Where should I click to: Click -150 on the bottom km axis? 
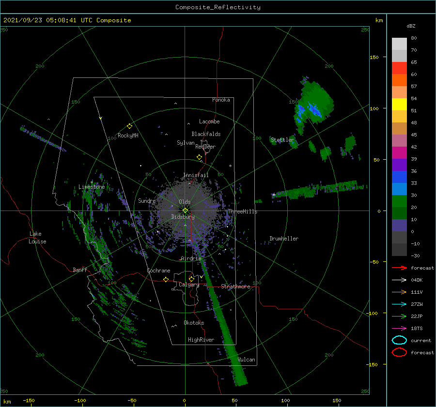[x=29, y=400]
